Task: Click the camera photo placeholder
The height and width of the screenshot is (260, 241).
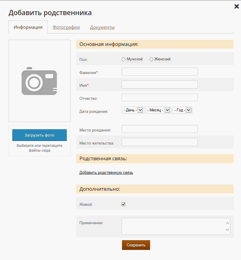Action: [x=39, y=81]
